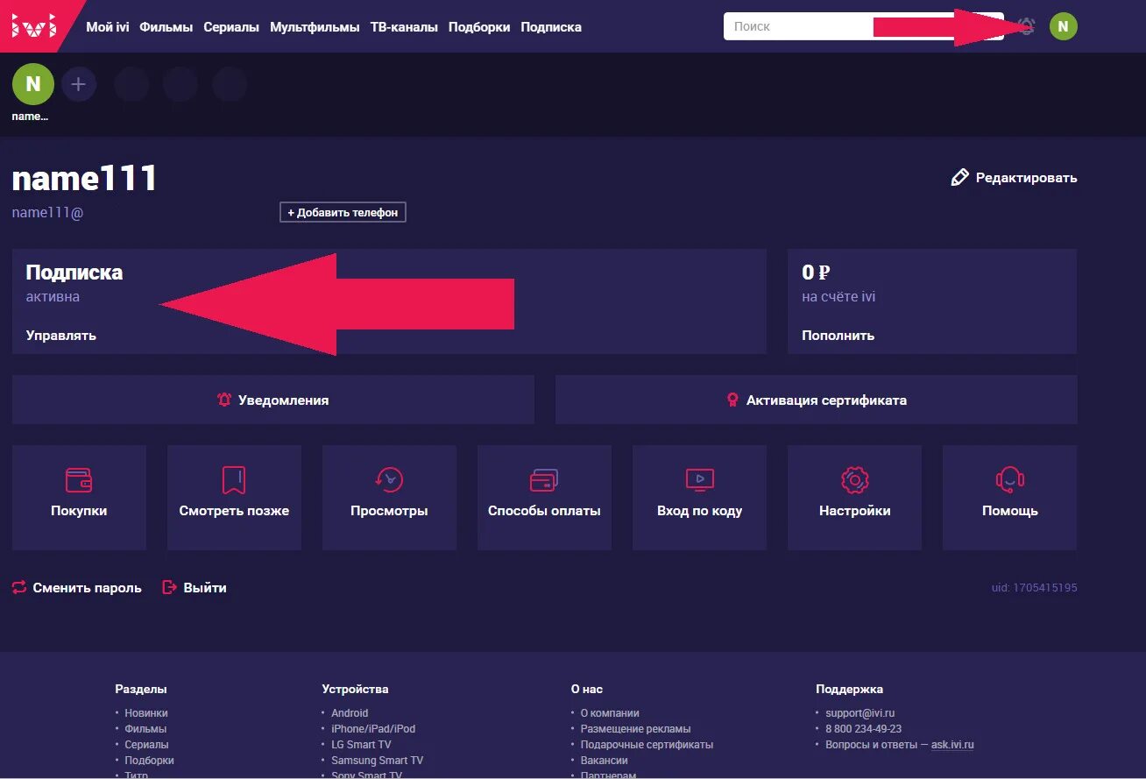Click Пополнить to top up balance
The width and height of the screenshot is (1146, 779).
point(838,335)
